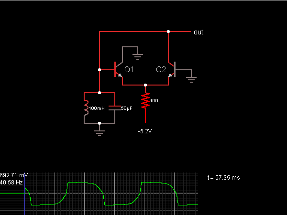Click the 100mH inductor component
Image resolution: width=287 pixels, height=215 pixels.
86,108
